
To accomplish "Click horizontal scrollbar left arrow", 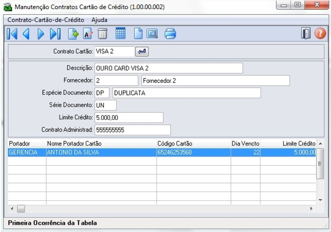I will 12,209.
